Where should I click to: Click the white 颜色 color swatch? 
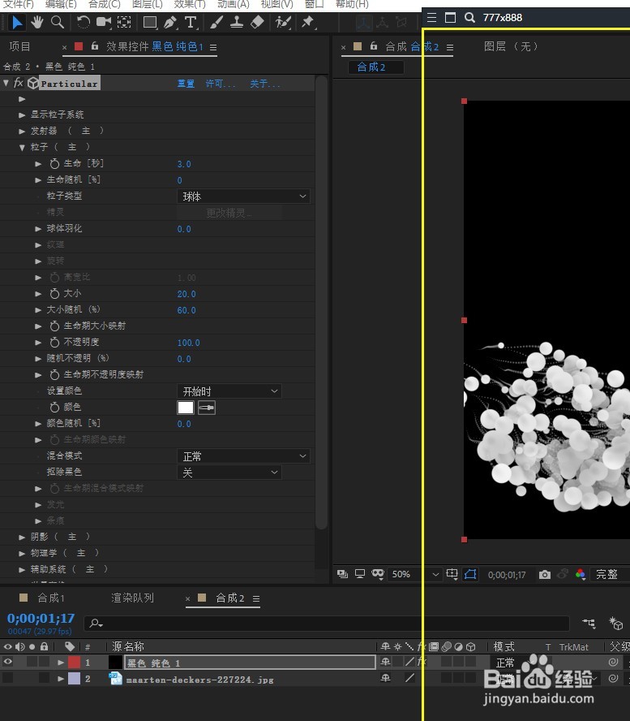pos(186,408)
